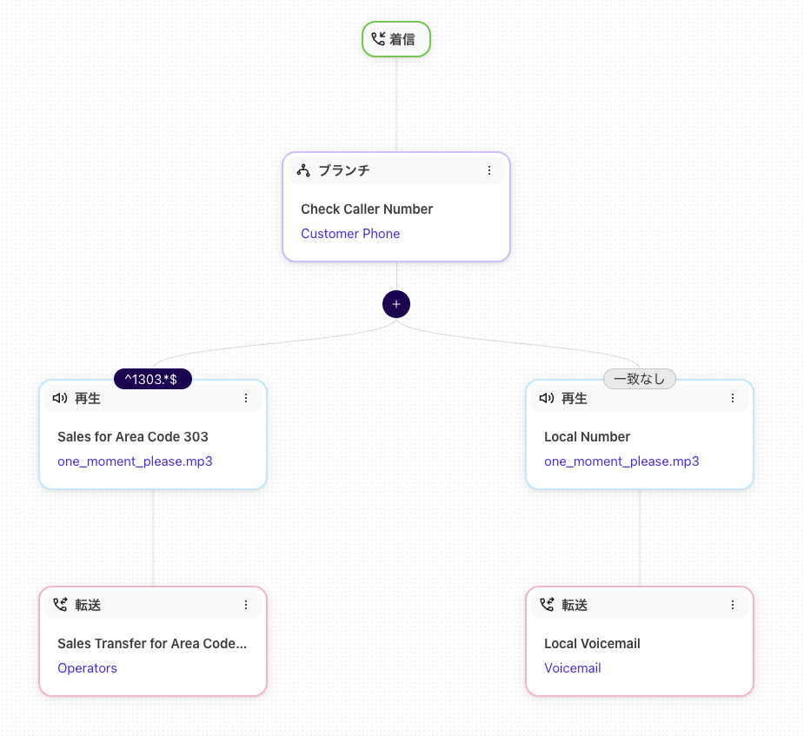Open the Voicemail destination link
Image resolution: width=804 pixels, height=736 pixels.
(x=572, y=668)
